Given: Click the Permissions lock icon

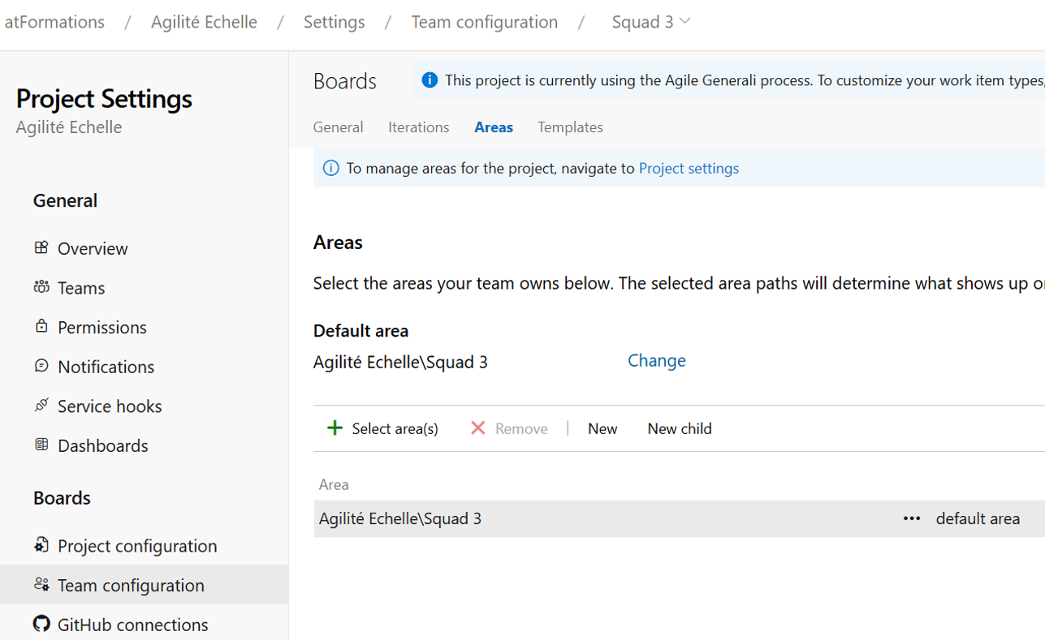Looking at the screenshot, I should pyautogui.click(x=41, y=326).
